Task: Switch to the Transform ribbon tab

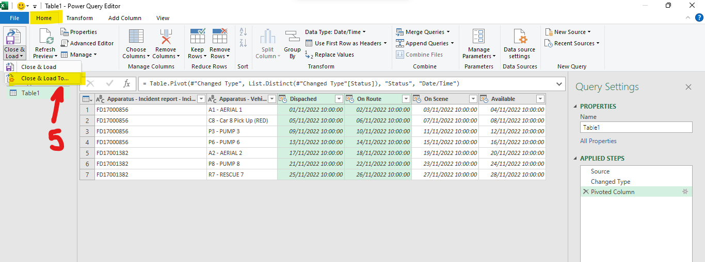Action: (79, 18)
